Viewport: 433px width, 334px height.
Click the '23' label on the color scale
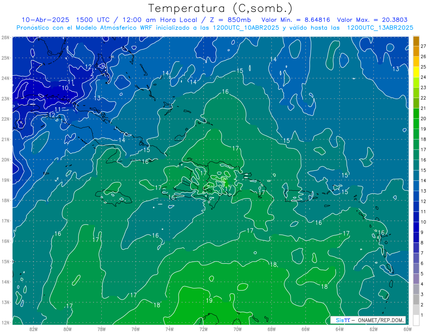tap(424, 88)
